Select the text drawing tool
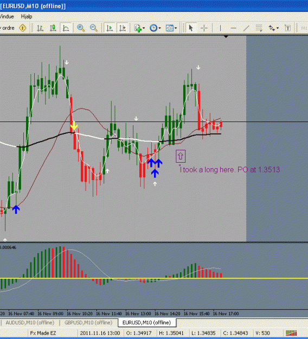Viewport: 308px width, 339px height. click(287, 28)
